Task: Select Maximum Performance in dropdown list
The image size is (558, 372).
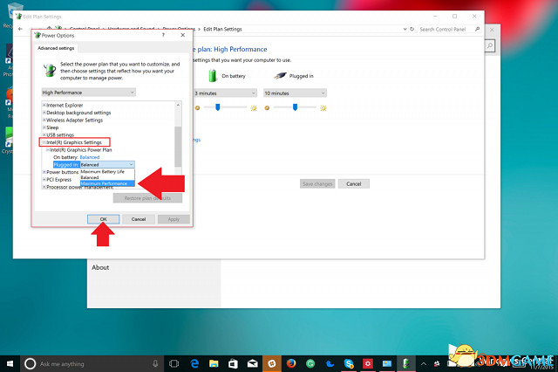Action: pyautogui.click(x=104, y=183)
